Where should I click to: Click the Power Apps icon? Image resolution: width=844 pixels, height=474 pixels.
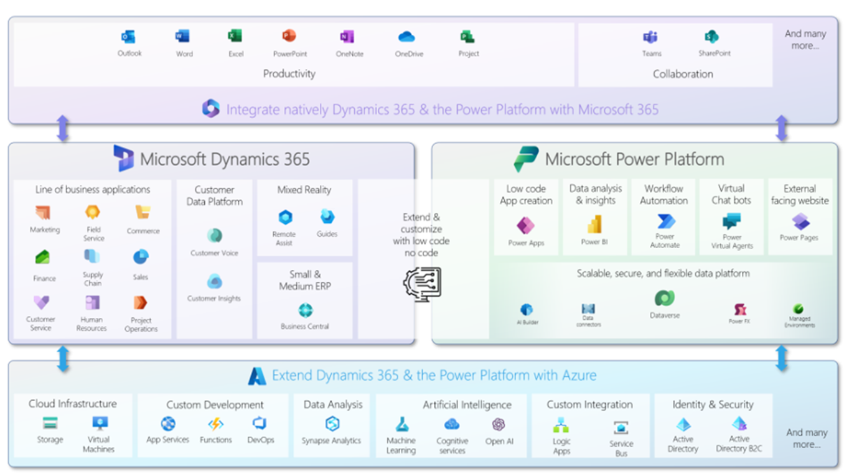pos(526,226)
